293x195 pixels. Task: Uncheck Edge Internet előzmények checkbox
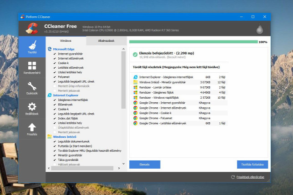tap(55, 58)
